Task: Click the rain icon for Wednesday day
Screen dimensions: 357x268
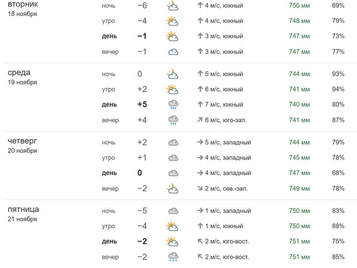Action: click(x=173, y=105)
